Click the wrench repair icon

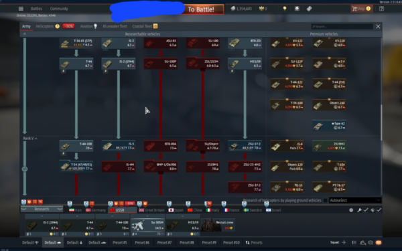[359, 210]
